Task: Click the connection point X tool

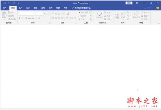Action: click(91, 16)
